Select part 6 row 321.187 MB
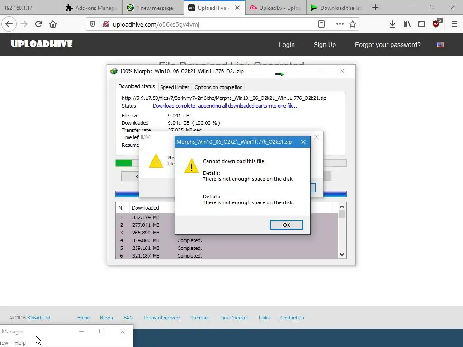463x347 pixels. pyautogui.click(x=227, y=256)
